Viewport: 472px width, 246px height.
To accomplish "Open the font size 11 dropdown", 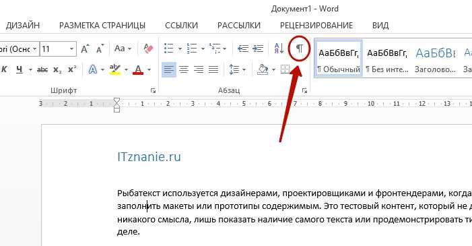I will click(71, 49).
